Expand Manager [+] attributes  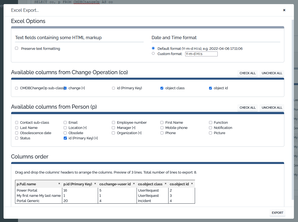pyautogui.click(x=134, y=128)
